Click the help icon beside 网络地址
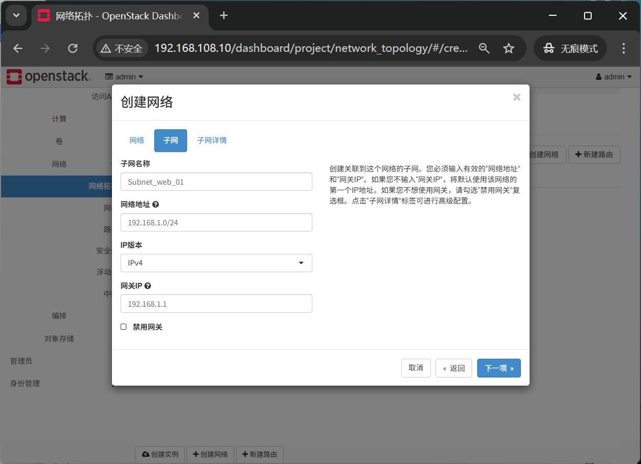Screen dimensions: 641x464 (156, 205)
